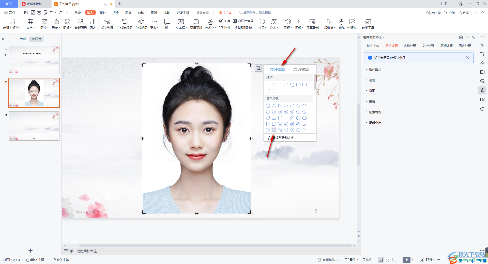
Task: Open the 图片工具 ribbon tab
Action: point(225,12)
